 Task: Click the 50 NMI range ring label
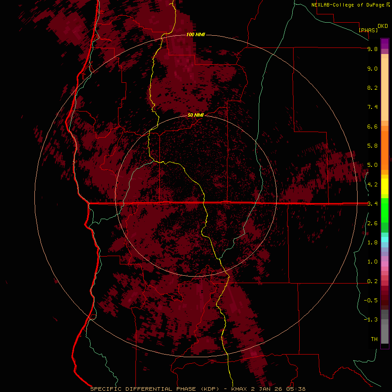tap(196, 115)
